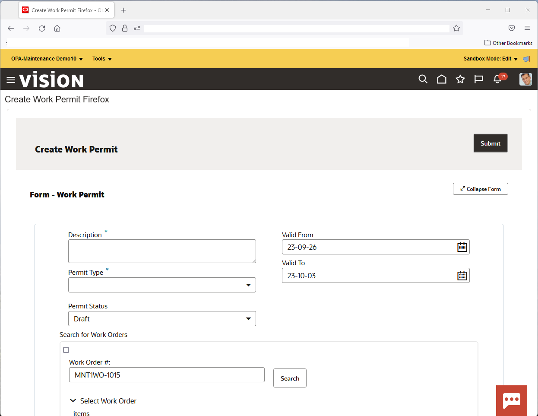The height and width of the screenshot is (416, 538).
Task: Open the announcements flag icon
Action: tap(478, 79)
